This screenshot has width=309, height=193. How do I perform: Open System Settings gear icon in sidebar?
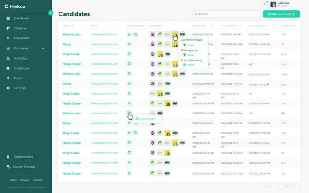tap(8, 167)
